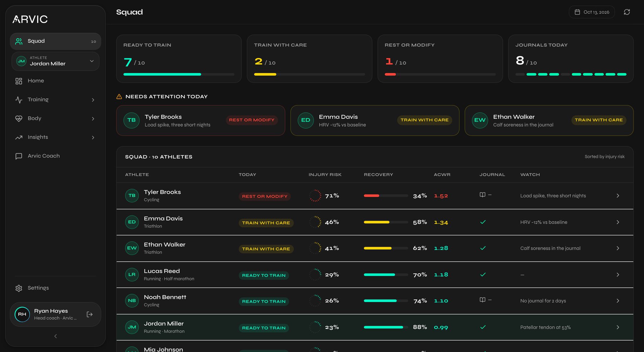
Task: Click the RH avatar for Ryan Hayes
Action: (x=22, y=314)
